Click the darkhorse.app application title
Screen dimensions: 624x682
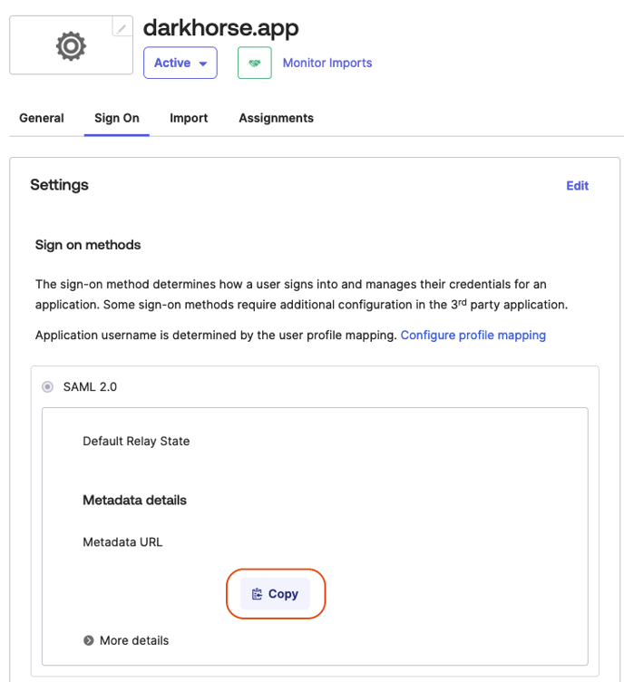pyautogui.click(x=220, y=27)
